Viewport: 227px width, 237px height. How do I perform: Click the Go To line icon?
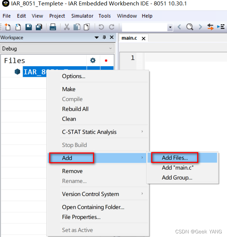point(221,27)
